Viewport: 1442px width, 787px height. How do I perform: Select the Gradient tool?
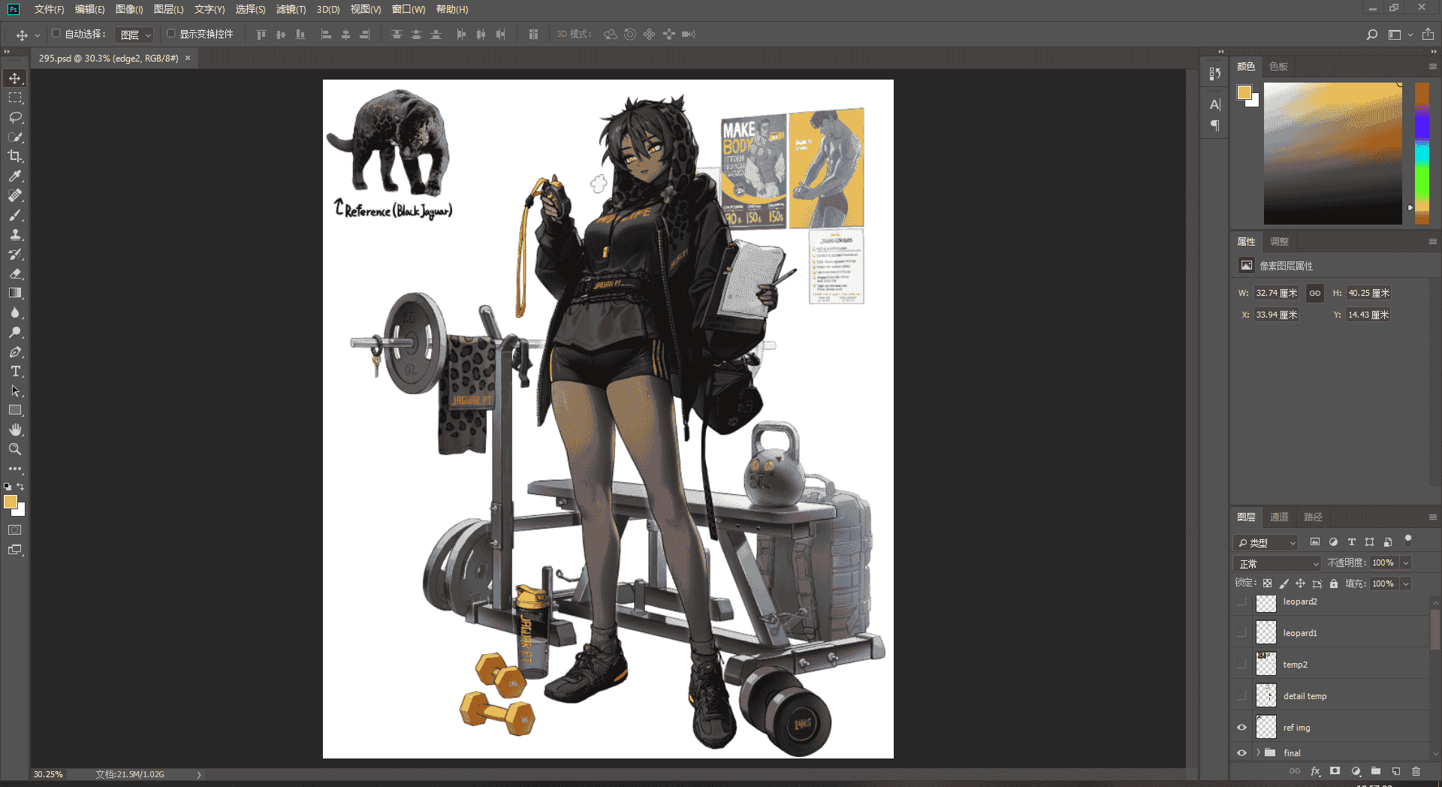click(15, 293)
